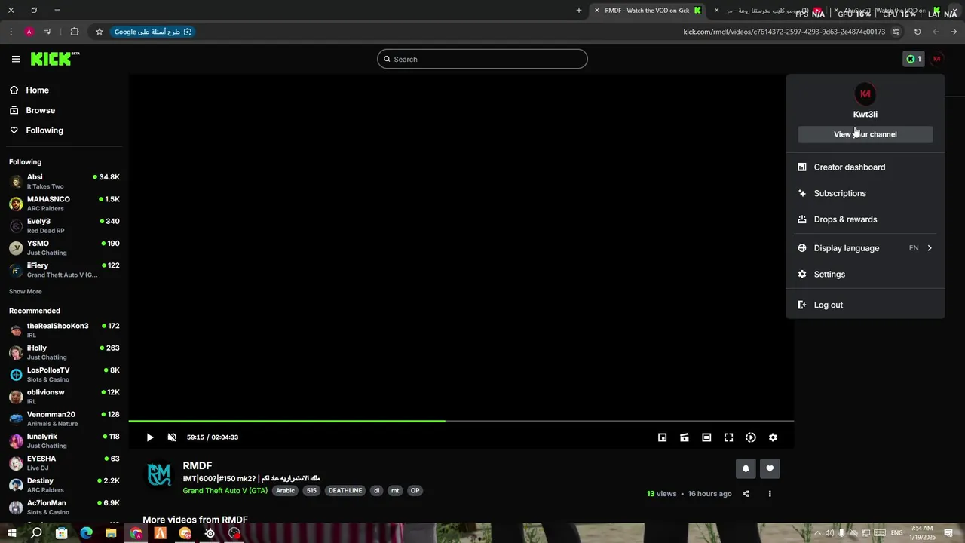Open video more options menu

pyautogui.click(x=770, y=494)
